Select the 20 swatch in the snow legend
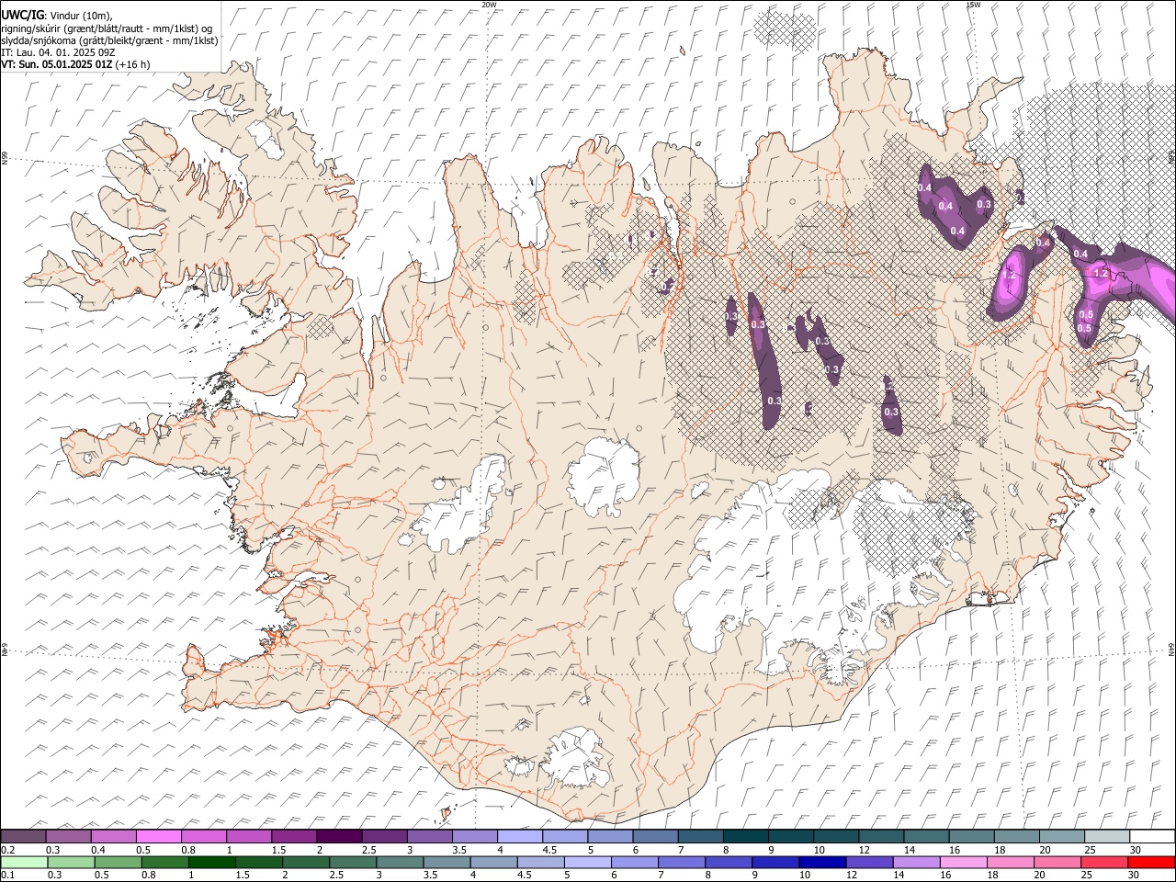1176x882 pixels. click(1062, 836)
